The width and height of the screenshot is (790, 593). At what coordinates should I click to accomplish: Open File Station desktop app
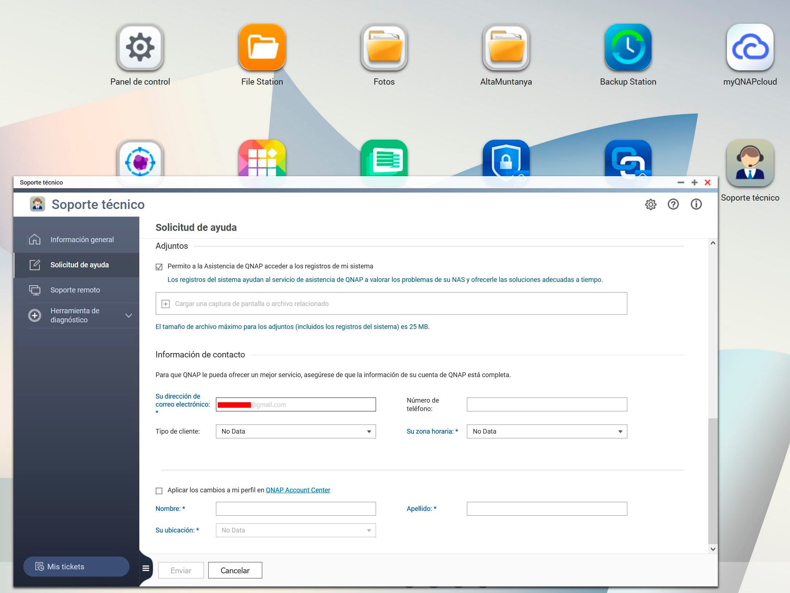pos(262,47)
